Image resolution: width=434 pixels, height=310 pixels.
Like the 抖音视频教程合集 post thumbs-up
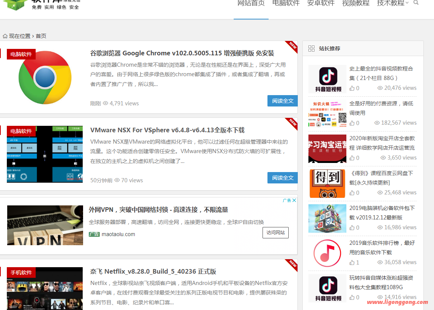(352, 88)
